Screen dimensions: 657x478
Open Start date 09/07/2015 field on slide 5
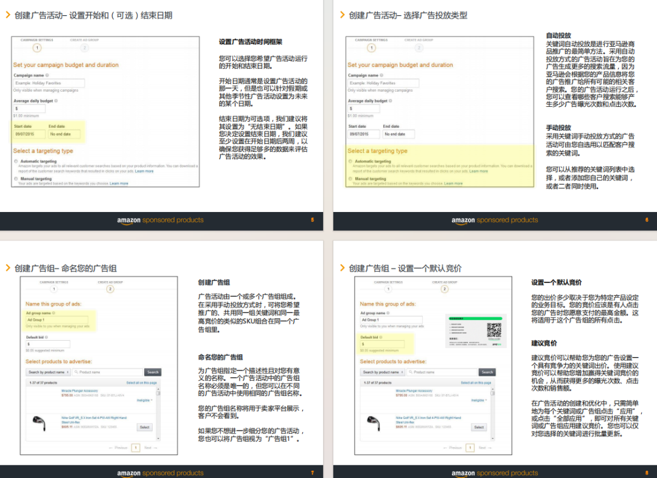pyautogui.click(x=29, y=134)
